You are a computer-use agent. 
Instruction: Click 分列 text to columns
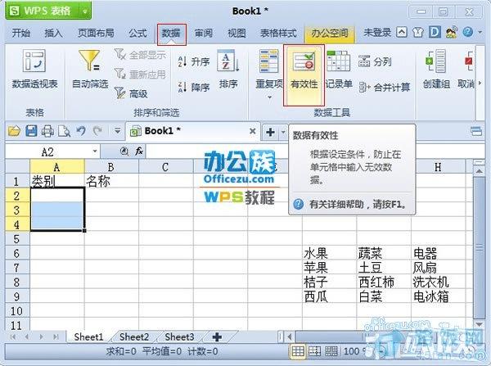375,61
